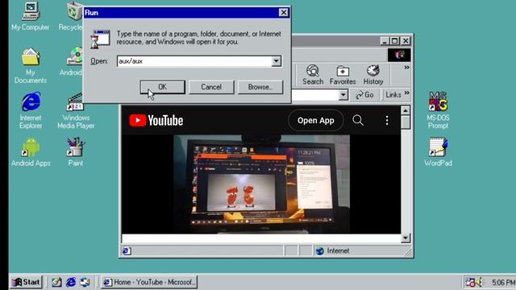Click Show Desktop quick launch icon
The height and width of the screenshot is (290, 516).
pyautogui.click(x=56, y=282)
